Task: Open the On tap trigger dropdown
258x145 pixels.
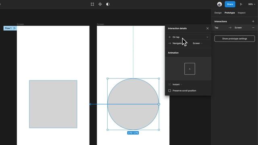Action: point(188,37)
